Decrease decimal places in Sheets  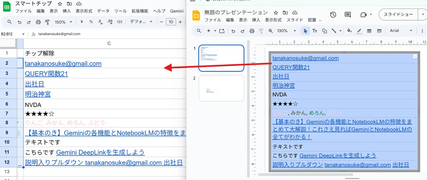click(100, 22)
